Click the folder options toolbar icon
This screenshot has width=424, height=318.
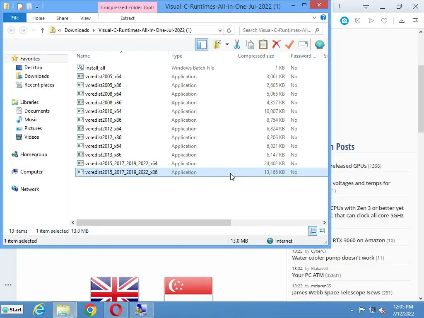pos(217,44)
